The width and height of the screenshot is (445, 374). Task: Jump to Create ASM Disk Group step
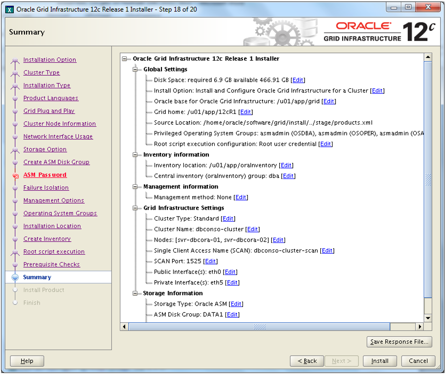56,162
